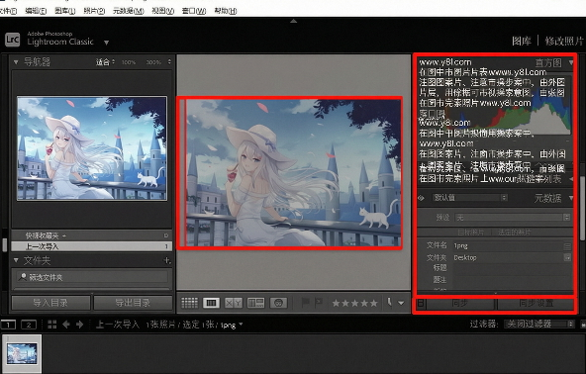
Task: Click left panel vertical scrollbar
Action: click(5, 244)
